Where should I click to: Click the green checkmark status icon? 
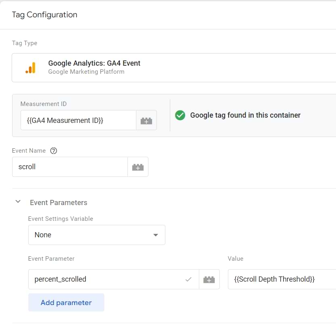point(180,115)
